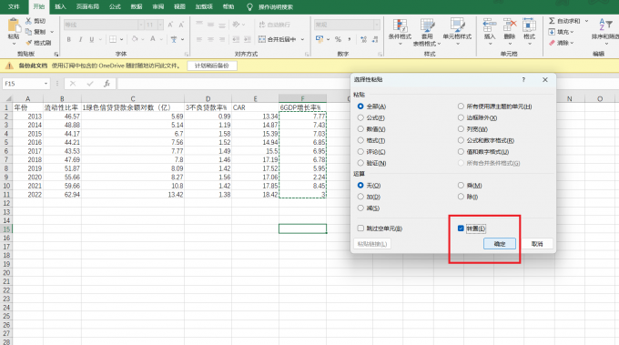This screenshot has height=345, width=619.
Task: Click the cell borders icon
Action: point(113,39)
